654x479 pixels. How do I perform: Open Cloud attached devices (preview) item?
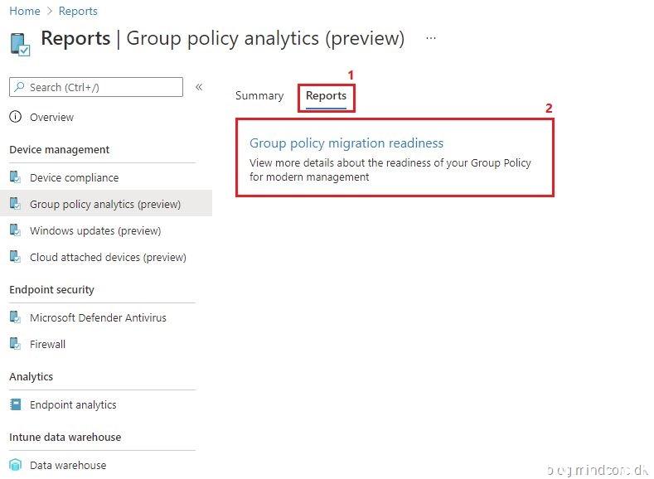click(x=108, y=257)
